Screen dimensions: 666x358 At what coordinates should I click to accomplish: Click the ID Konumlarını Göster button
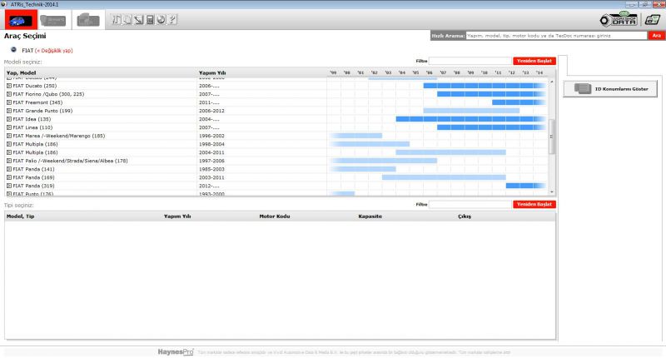point(610,89)
